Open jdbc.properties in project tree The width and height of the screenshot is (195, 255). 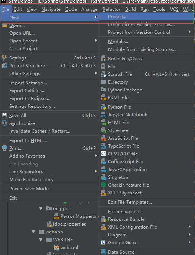[66, 224]
